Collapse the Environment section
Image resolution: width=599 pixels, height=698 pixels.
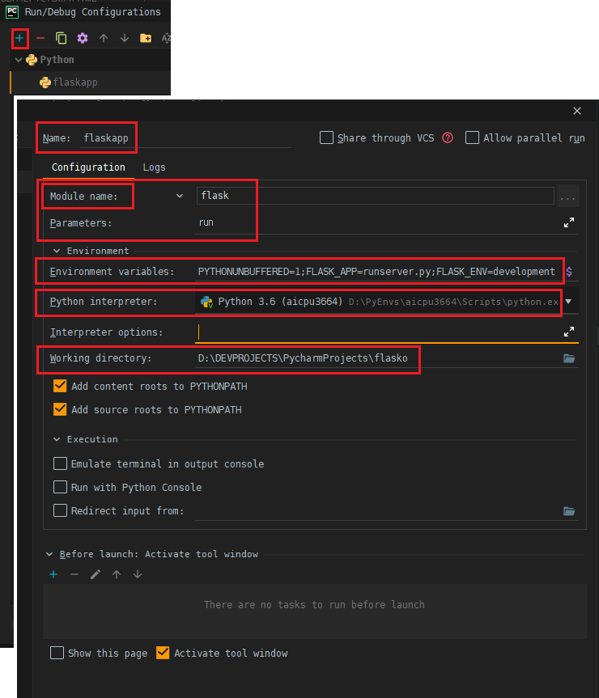[x=57, y=251]
